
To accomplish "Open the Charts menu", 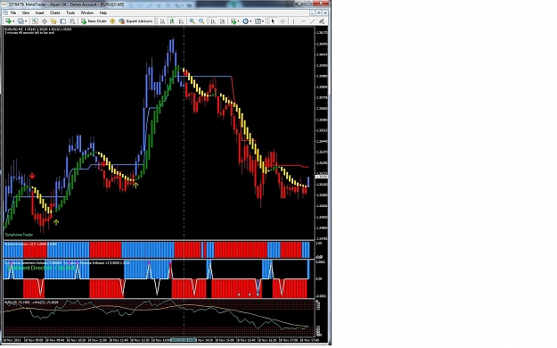I will coord(54,12).
